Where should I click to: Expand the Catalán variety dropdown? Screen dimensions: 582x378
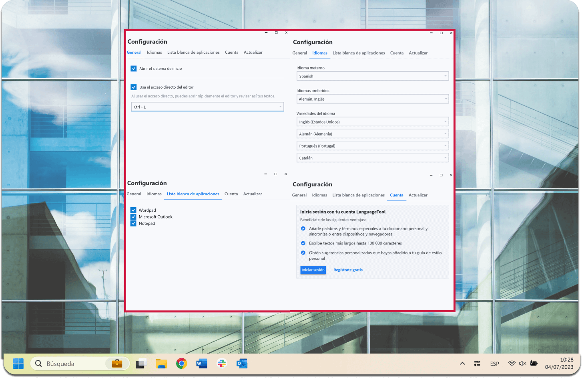click(x=373, y=158)
